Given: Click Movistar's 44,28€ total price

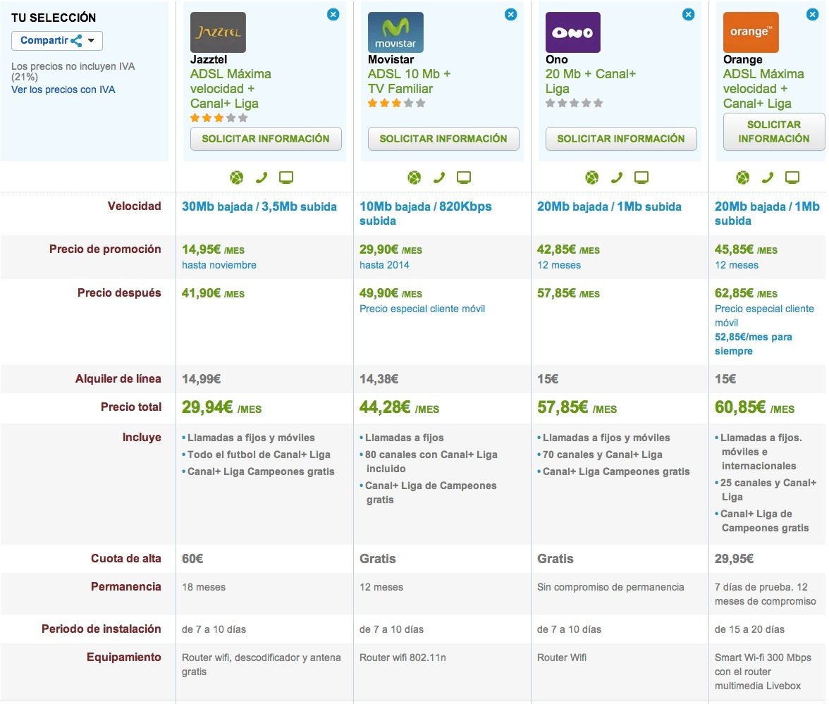Looking at the screenshot, I should [x=399, y=407].
